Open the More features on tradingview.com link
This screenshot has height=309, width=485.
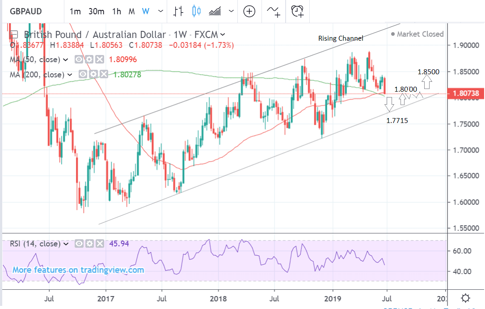(78, 270)
